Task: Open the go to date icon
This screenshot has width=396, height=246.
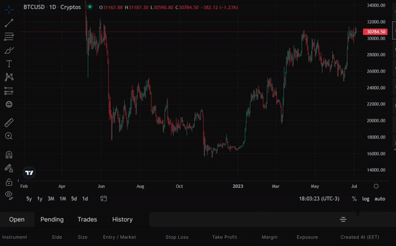Action: [x=104, y=199]
